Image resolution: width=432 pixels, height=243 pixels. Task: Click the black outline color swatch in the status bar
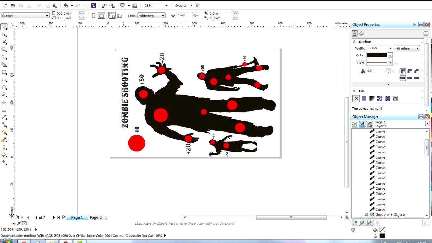[x=382, y=236]
